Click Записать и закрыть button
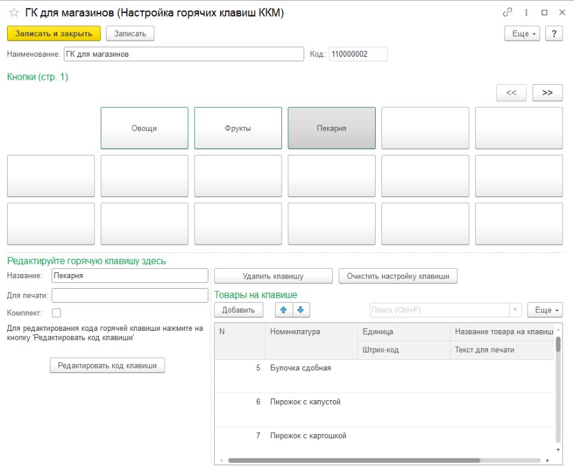Image resolution: width=574 pixels, height=471 pixels. [54, 34]
